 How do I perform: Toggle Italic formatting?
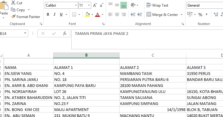[x=54, y=14]
